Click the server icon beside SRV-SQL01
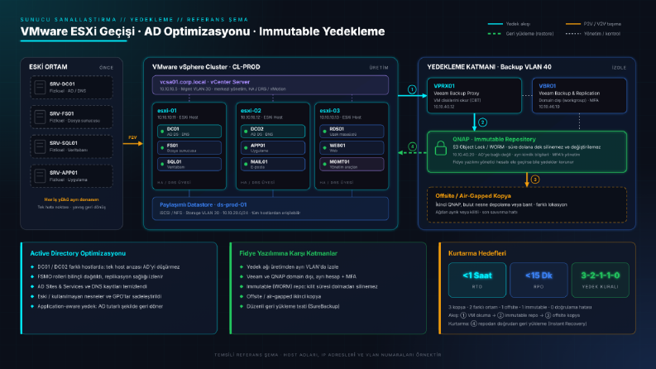The image size is (656, 369). [x=40, y=146]
